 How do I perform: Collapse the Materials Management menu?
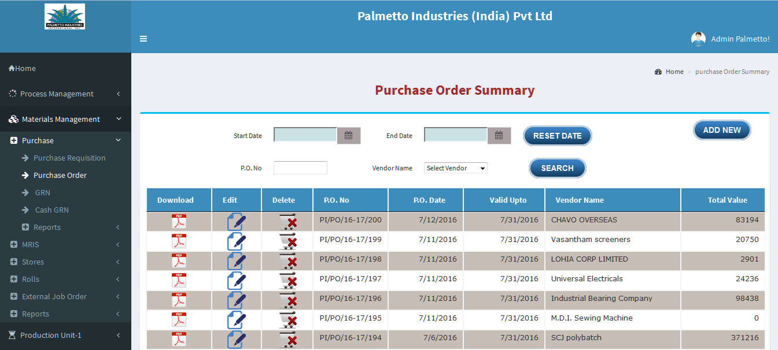[x=65, y=119]
